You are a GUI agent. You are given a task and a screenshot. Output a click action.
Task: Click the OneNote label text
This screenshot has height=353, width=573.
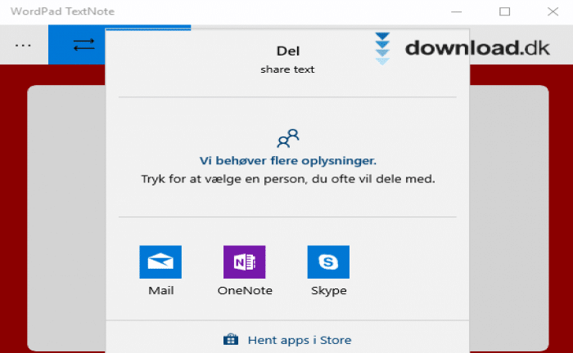(245, 291)
